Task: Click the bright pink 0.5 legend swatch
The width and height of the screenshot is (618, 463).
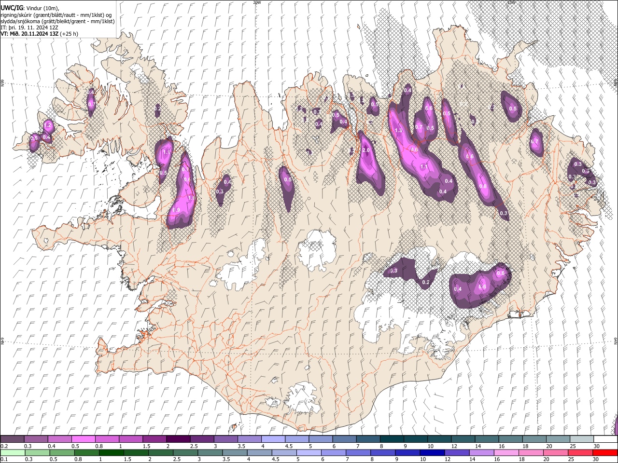Action: point(84,439)
